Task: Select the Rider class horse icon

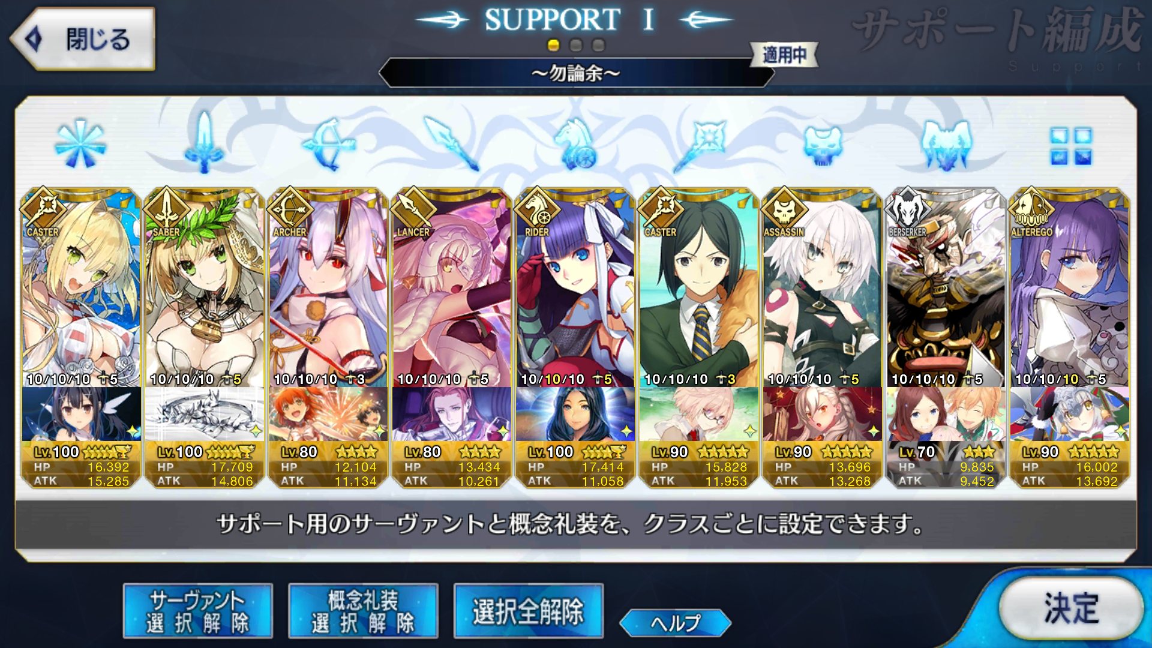Action: (575, 144)
